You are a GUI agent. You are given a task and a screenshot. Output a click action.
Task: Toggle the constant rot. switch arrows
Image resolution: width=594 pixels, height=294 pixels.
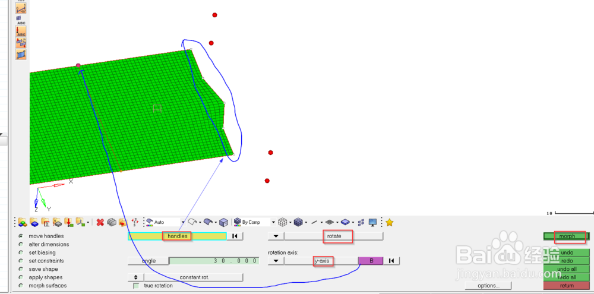[135, 277]
